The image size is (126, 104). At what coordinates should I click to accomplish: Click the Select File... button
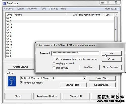coord(102,78)
